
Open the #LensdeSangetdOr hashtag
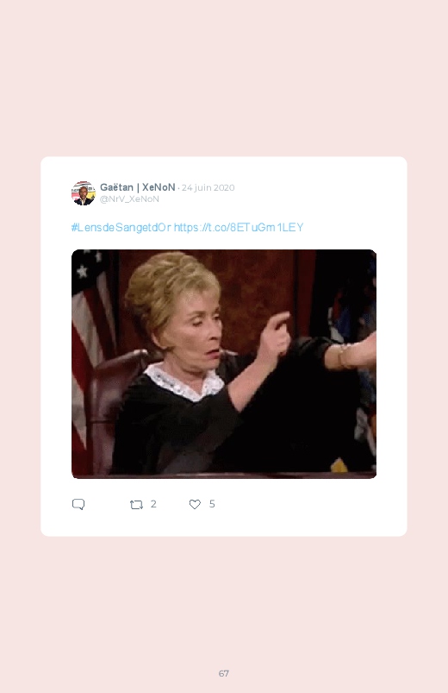tap(121, 228)
